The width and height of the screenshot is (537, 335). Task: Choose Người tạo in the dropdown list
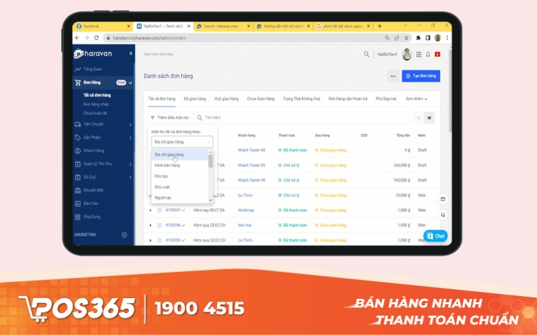pos(180,198)
